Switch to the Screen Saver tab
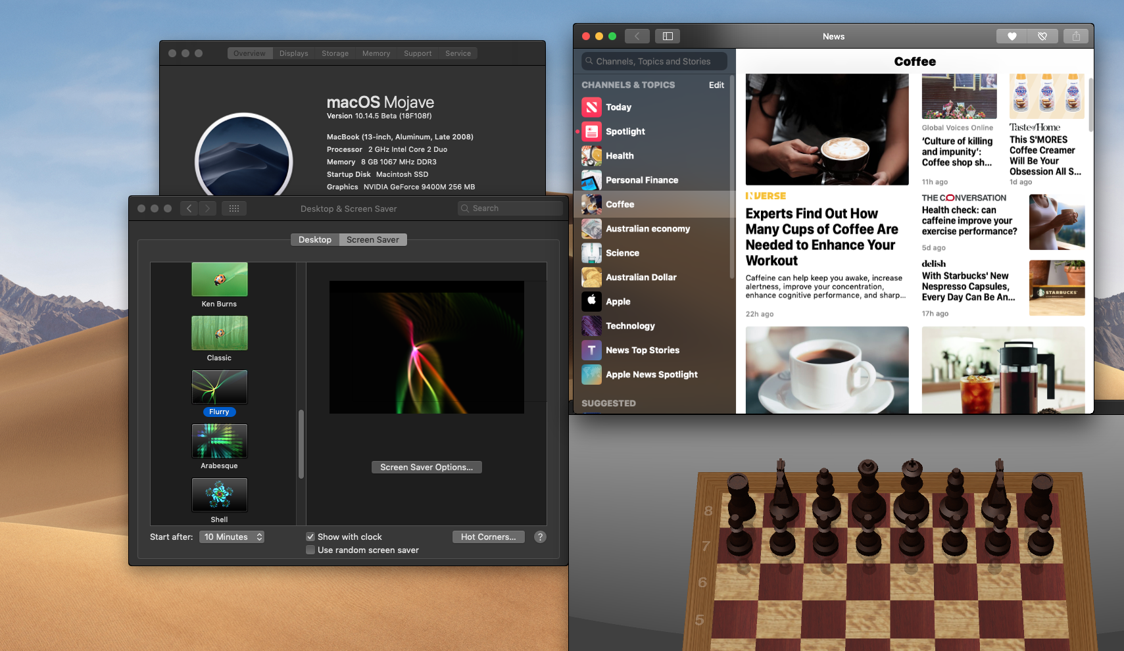Viewport: 1124px width, 651px height. [373, 240]
